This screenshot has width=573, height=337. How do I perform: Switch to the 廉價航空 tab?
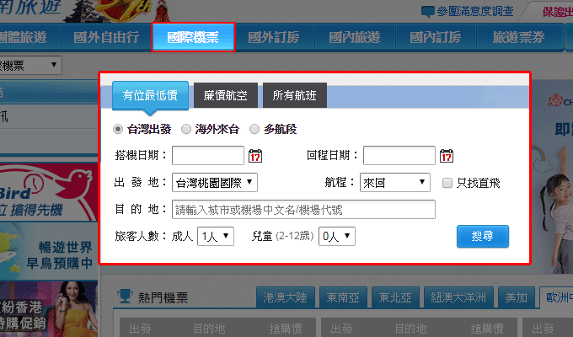tap(226, 96)
